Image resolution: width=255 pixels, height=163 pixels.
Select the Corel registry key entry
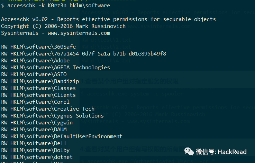[x=35, y=102]
